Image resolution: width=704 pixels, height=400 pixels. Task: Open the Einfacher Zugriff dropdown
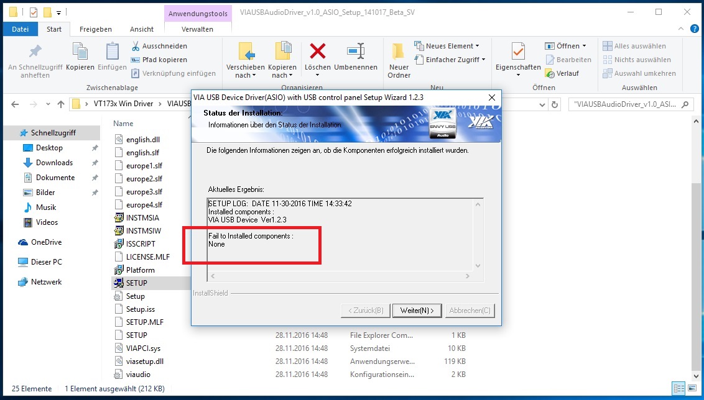coord(450,60)
